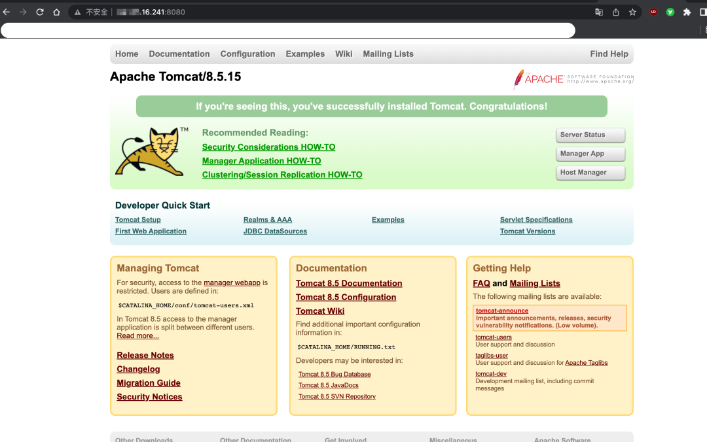Open the Tomcat Versions link
Image resolution: width=707 pixels, height=442 pixels.
(528, 231)
